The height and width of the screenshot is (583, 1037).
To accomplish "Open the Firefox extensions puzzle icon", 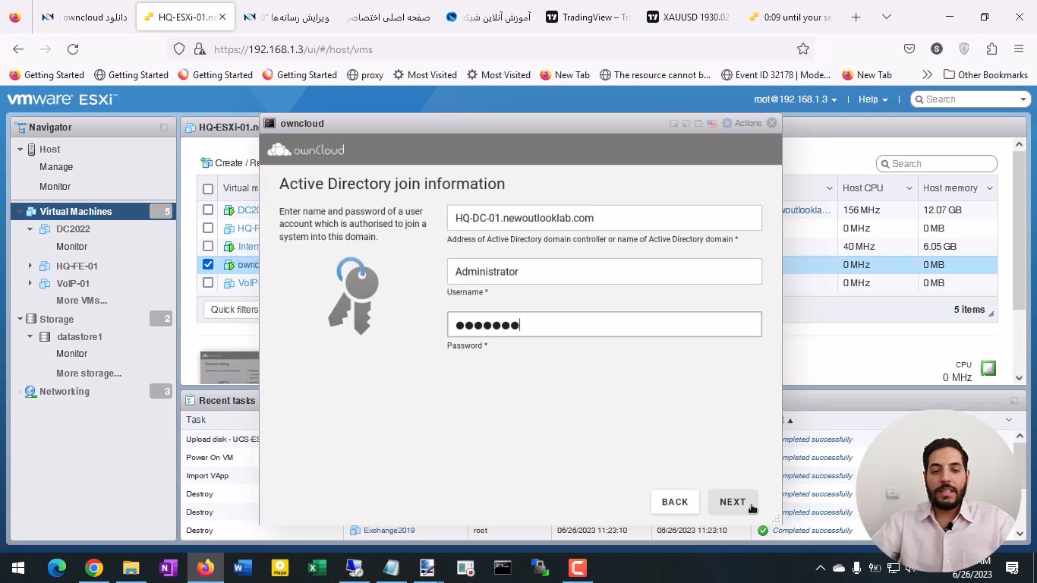I will click(x=991, y=49).
